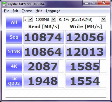
Task: Start the 4K QD32 benchmark test
Action: [14, 81]
